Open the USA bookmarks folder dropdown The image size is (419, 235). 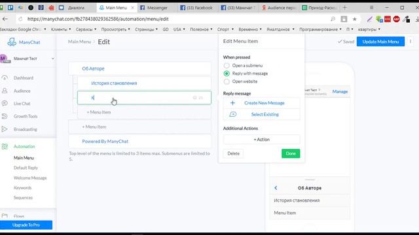(x=179, y=29)
